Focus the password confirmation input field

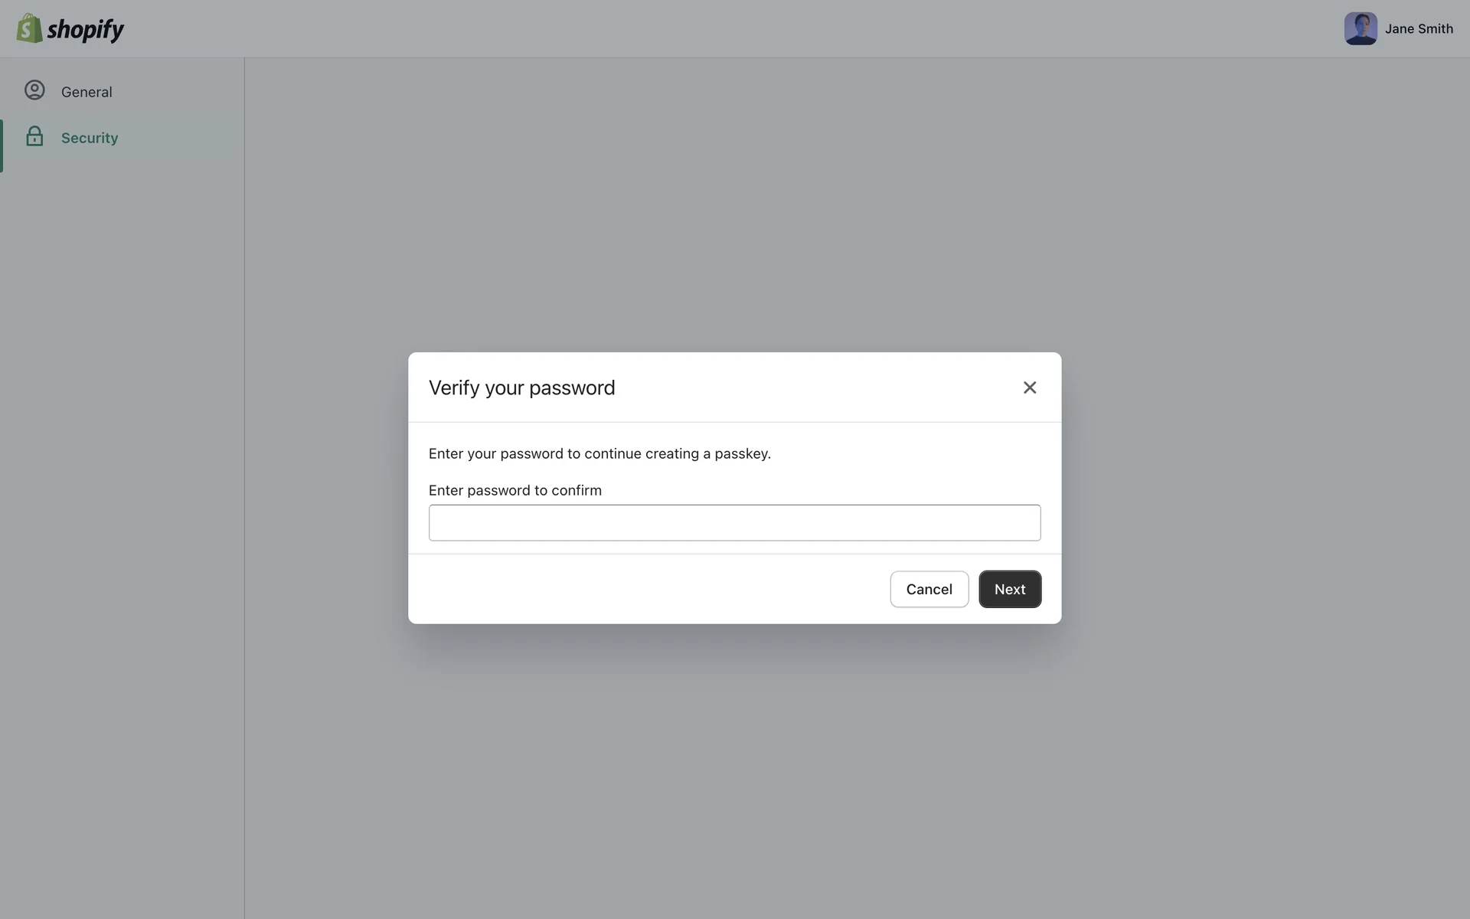(x=734, y=522)
